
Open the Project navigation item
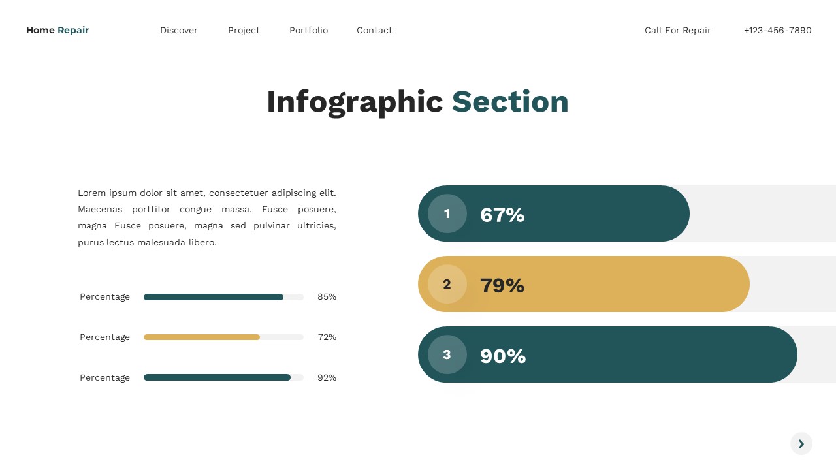point(244,30)
